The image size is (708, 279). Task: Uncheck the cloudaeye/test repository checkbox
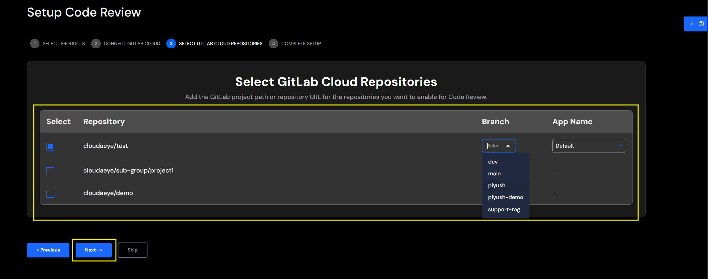click(50, 147)
